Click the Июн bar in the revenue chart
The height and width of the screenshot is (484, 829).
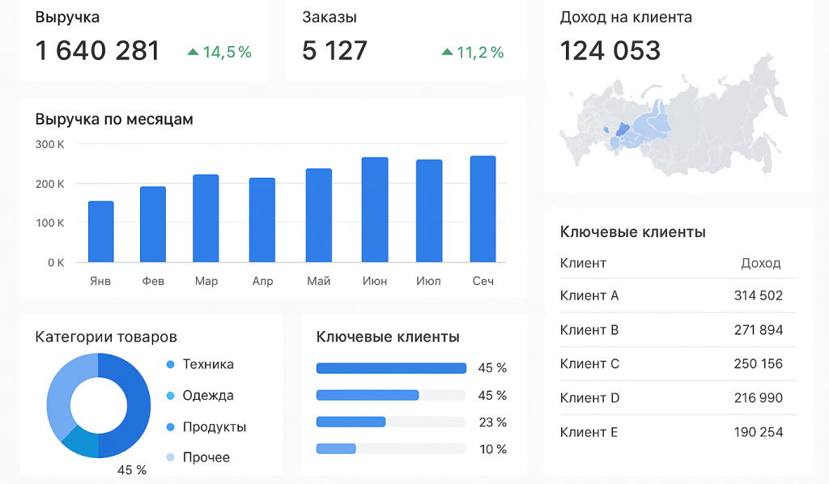[x=375, y=210]
